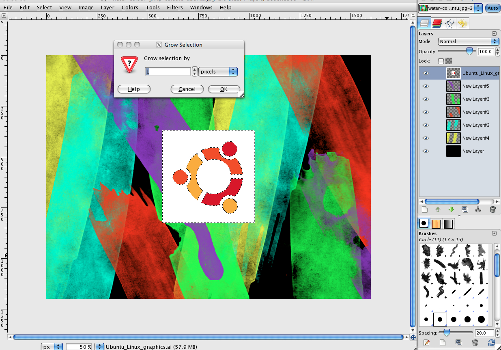Click the canvas horizontal scrollbar
Screen dimensions: 501x350
click(209, 337)
